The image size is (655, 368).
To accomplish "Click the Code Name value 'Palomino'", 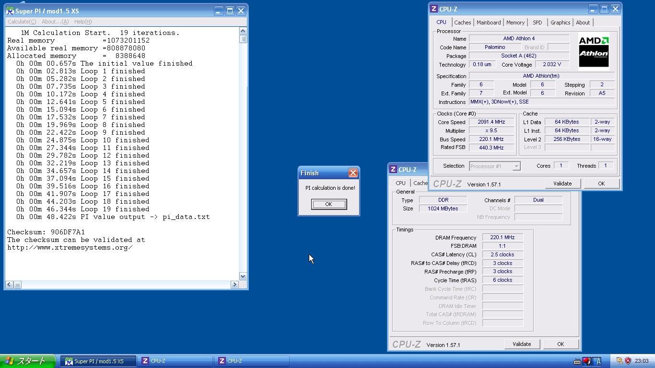I will [x=495, y=47].
